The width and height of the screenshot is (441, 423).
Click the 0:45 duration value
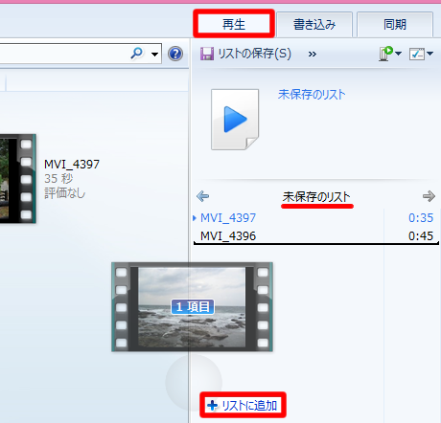[421, 236]
